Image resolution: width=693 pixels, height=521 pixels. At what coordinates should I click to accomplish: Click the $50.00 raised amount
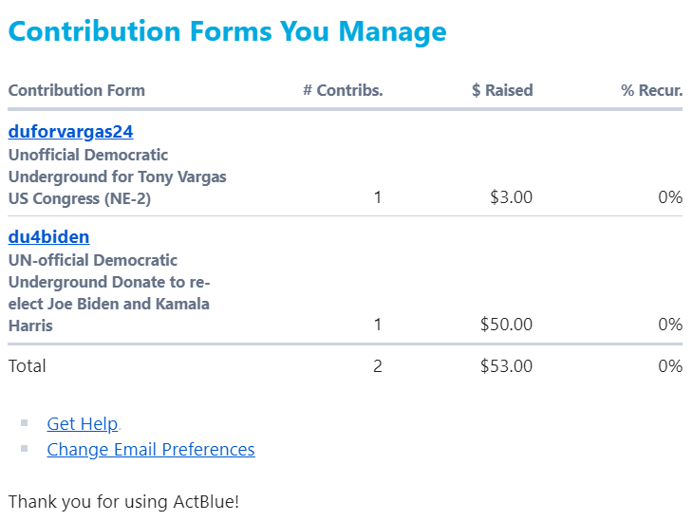tap(506, 325)
